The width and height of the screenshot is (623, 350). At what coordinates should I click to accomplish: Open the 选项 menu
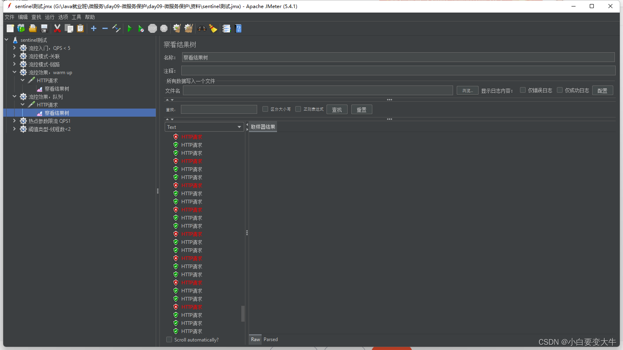63,17
